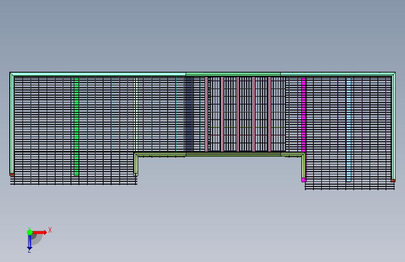Select the middle pink vertical bar of the central grille
Screen dimensions: 405x262
click(x=238, y=114)
